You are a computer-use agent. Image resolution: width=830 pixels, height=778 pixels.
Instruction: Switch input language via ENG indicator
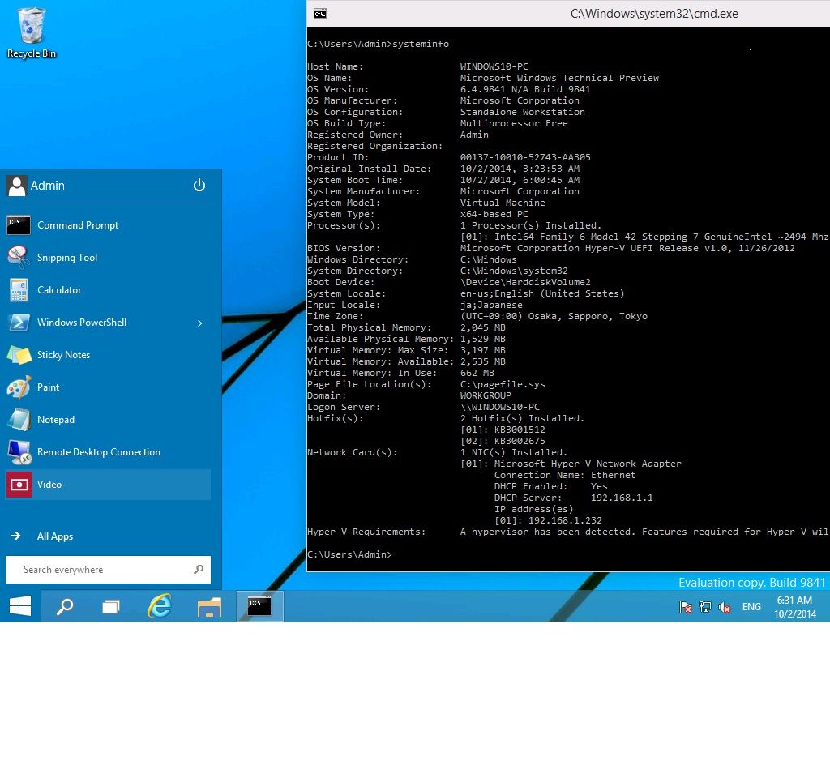click(x=751, y=607)
